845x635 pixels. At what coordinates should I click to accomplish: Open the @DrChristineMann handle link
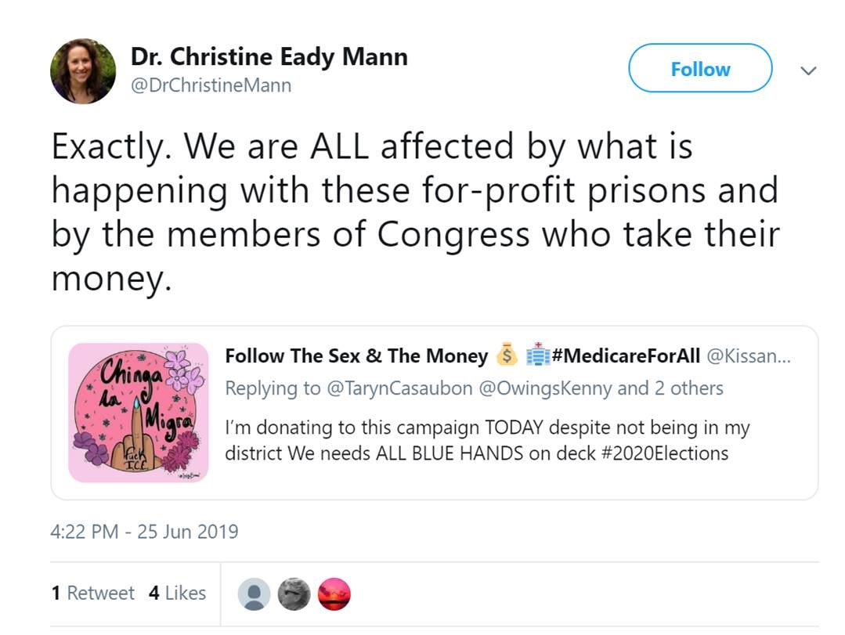tap(211, 85)
